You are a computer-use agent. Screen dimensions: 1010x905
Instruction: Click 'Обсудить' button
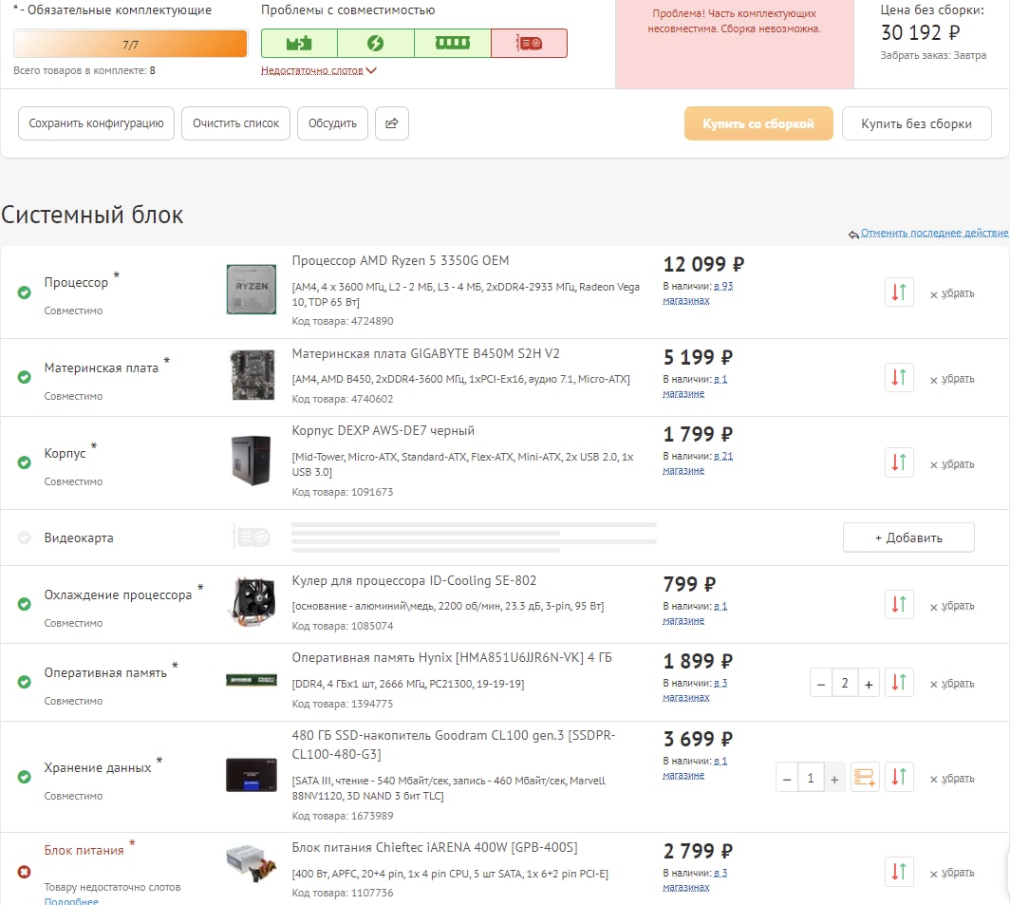pyautogui.click(x=332, y=123)
